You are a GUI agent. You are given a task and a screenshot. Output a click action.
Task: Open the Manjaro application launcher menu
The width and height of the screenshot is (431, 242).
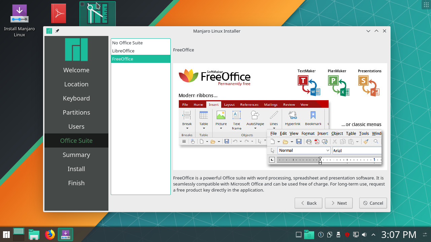coord(6,234)
